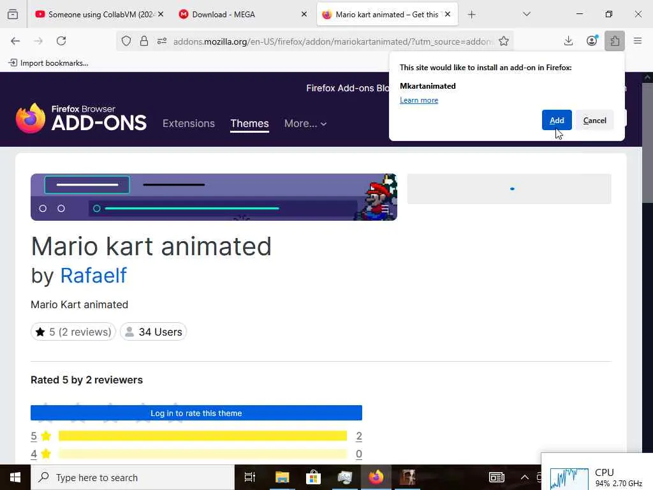Open the Extensions section
653x490 pixels.
tap(189, 123)
